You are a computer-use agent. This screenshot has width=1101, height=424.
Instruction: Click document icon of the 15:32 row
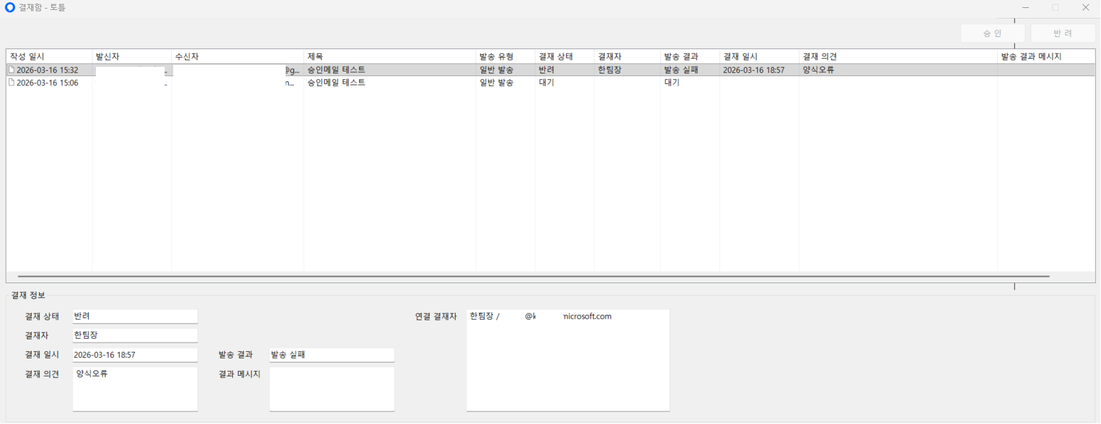pos(11,69)
